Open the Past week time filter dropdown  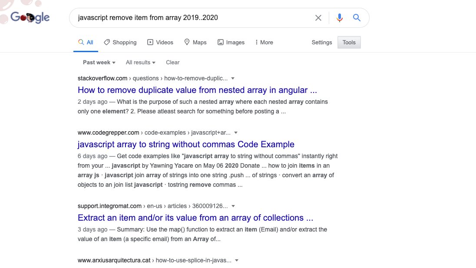[x=99, y=63]
